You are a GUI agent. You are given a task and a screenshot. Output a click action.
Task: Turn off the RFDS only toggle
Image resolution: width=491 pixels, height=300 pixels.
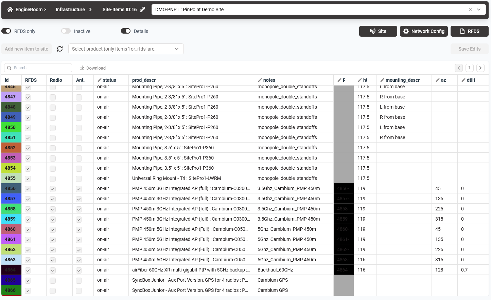6,31
